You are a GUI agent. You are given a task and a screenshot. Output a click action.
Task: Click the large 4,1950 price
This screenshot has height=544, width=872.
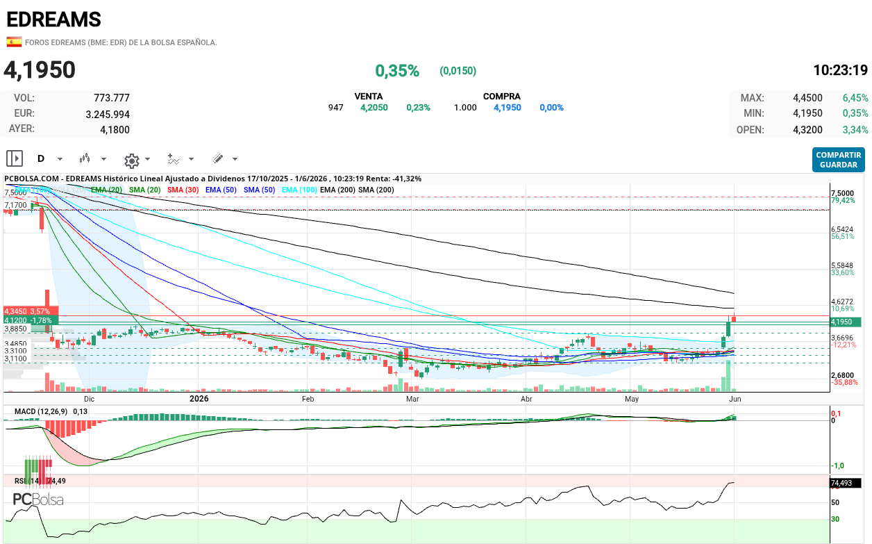[40, 70]
